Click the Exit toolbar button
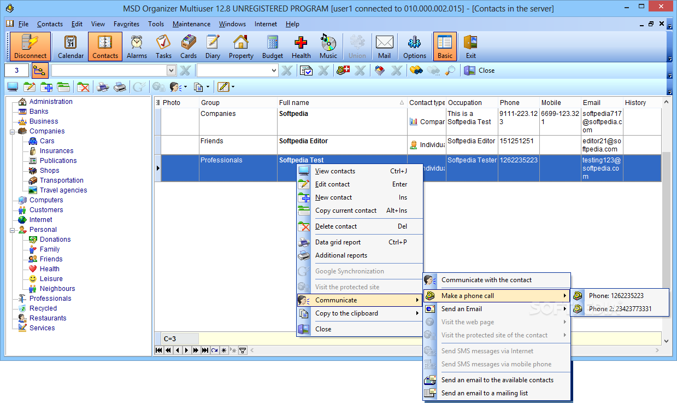Screen dimensions: 677x403 (470, 46)
